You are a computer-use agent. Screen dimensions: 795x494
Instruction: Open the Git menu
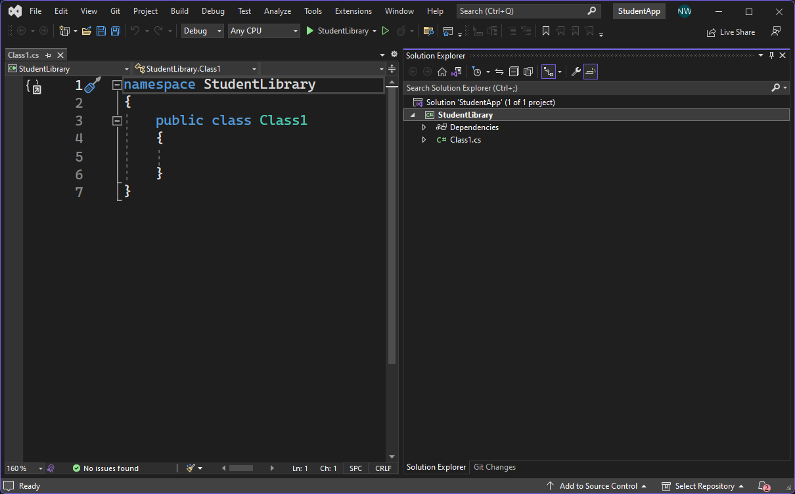pyautogui.click(x=115, y=11)
